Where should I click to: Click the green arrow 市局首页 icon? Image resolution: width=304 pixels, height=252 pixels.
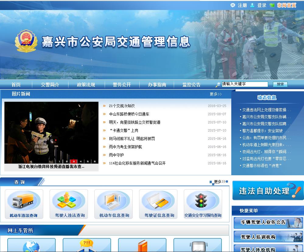[x=272, y=5]
